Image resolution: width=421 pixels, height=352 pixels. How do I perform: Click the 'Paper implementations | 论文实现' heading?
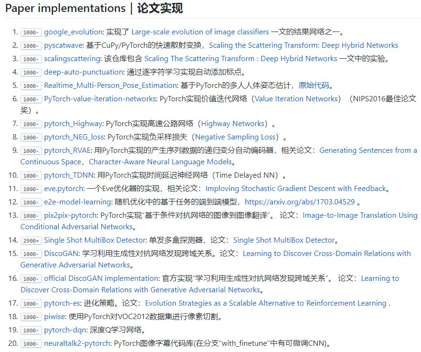coord(94,8)
